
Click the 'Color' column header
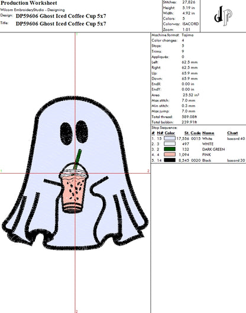(170, 133)
